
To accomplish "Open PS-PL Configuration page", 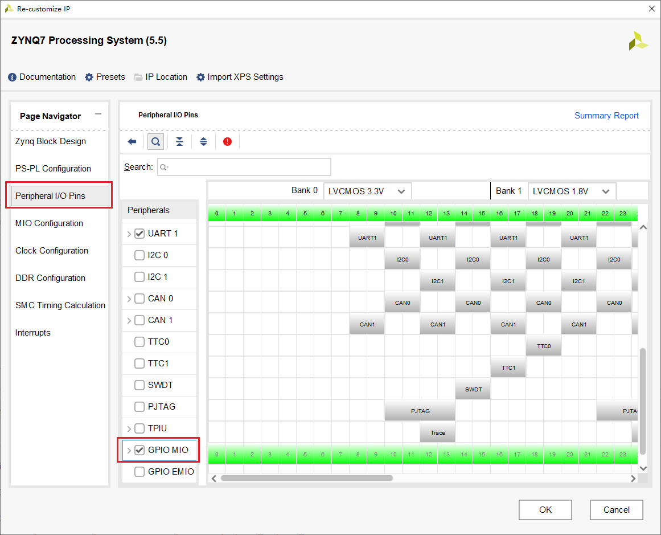I will (53, 169).
